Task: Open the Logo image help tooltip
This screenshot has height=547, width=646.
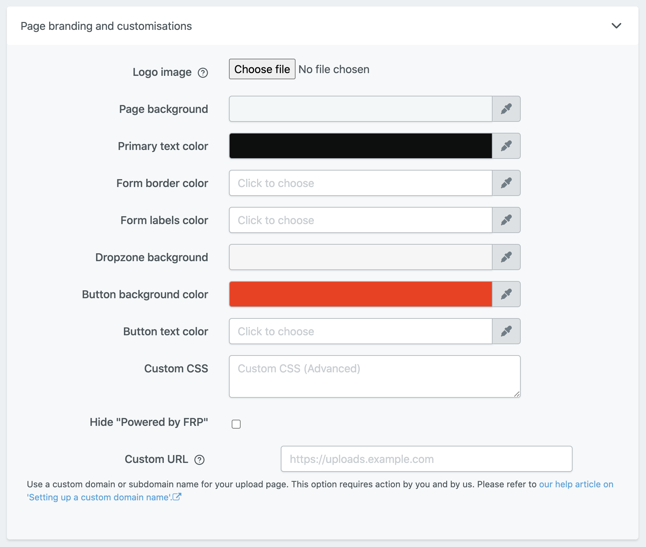Action: (203, 72)
